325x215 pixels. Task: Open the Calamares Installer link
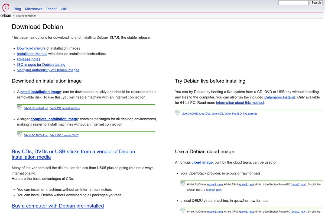[x=280, y=97]
